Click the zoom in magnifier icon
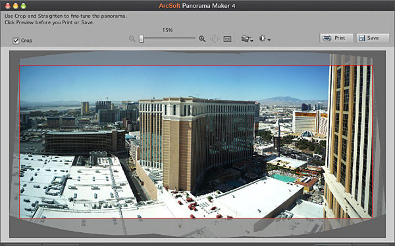Image resolution: width=395 pixels, height=246 pixels. (202, 39)
